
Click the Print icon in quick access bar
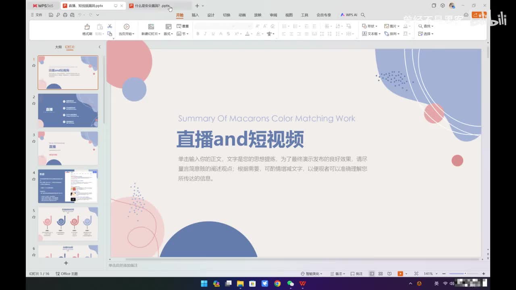(65, 15)
